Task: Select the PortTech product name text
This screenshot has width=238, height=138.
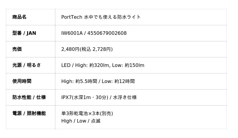Action: point(101,17)
